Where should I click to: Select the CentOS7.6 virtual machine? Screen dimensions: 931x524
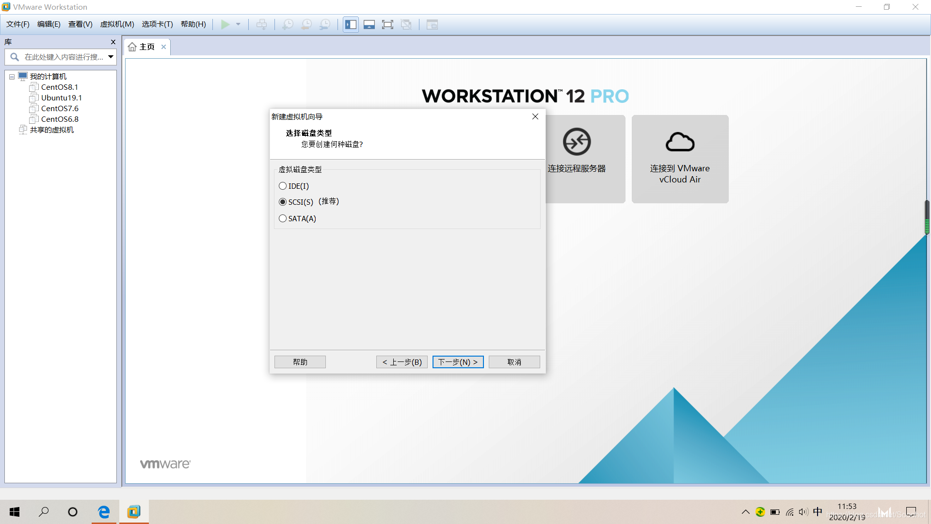pyautogui.click(x=59, y=109)
